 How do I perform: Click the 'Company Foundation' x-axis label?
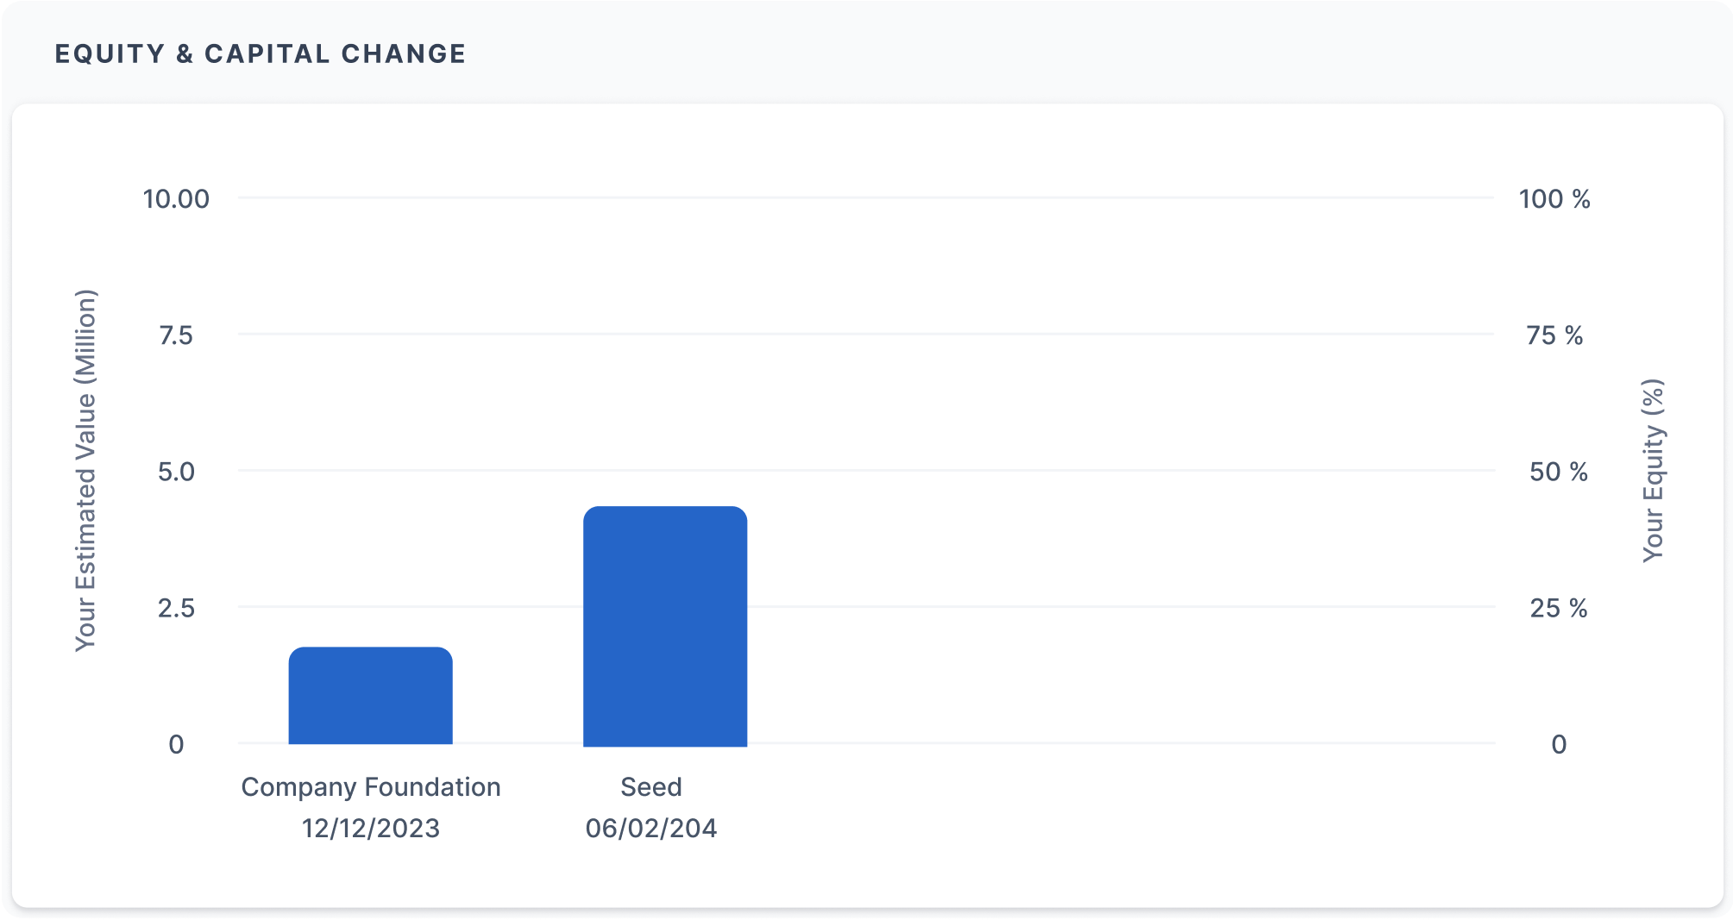[x=371, y=786]
